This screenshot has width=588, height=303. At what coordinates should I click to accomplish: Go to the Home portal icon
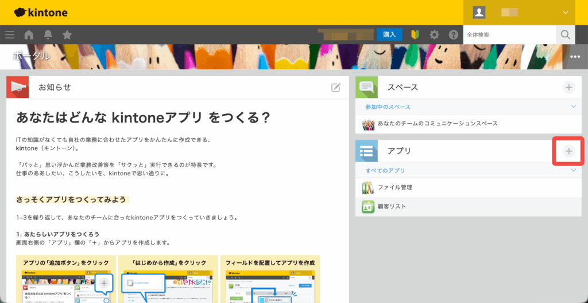click(29, 34)
